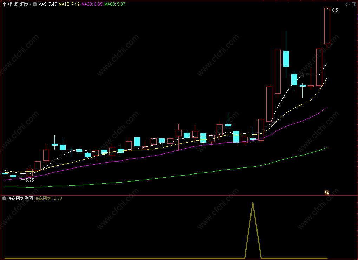Click the 中国出版(日线) chart title

[17, 4]
